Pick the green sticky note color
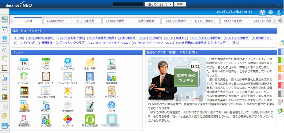The width and height of the screenshot is (284, 133). (281, 60)
